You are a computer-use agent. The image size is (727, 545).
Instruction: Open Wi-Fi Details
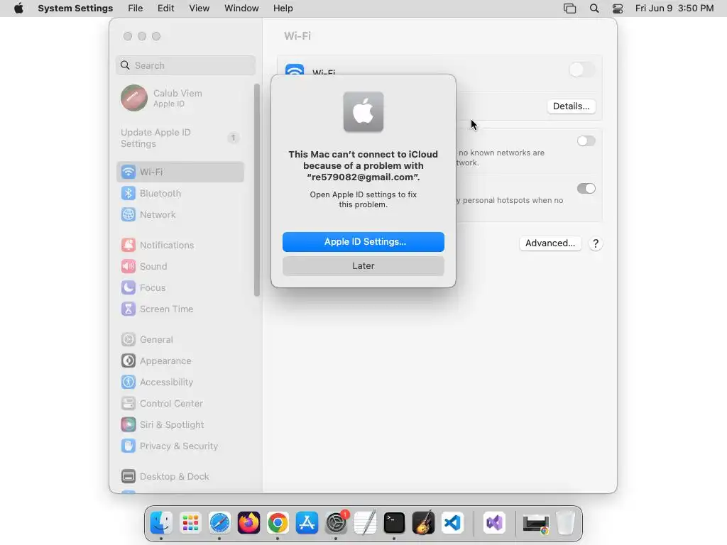[571, 106]
